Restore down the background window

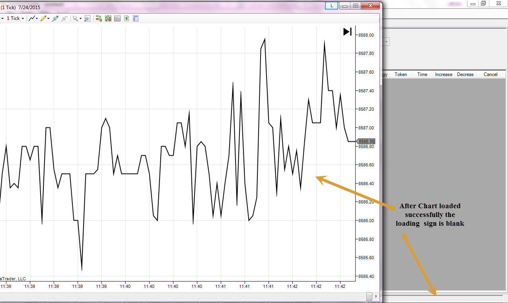click(483, 3)
